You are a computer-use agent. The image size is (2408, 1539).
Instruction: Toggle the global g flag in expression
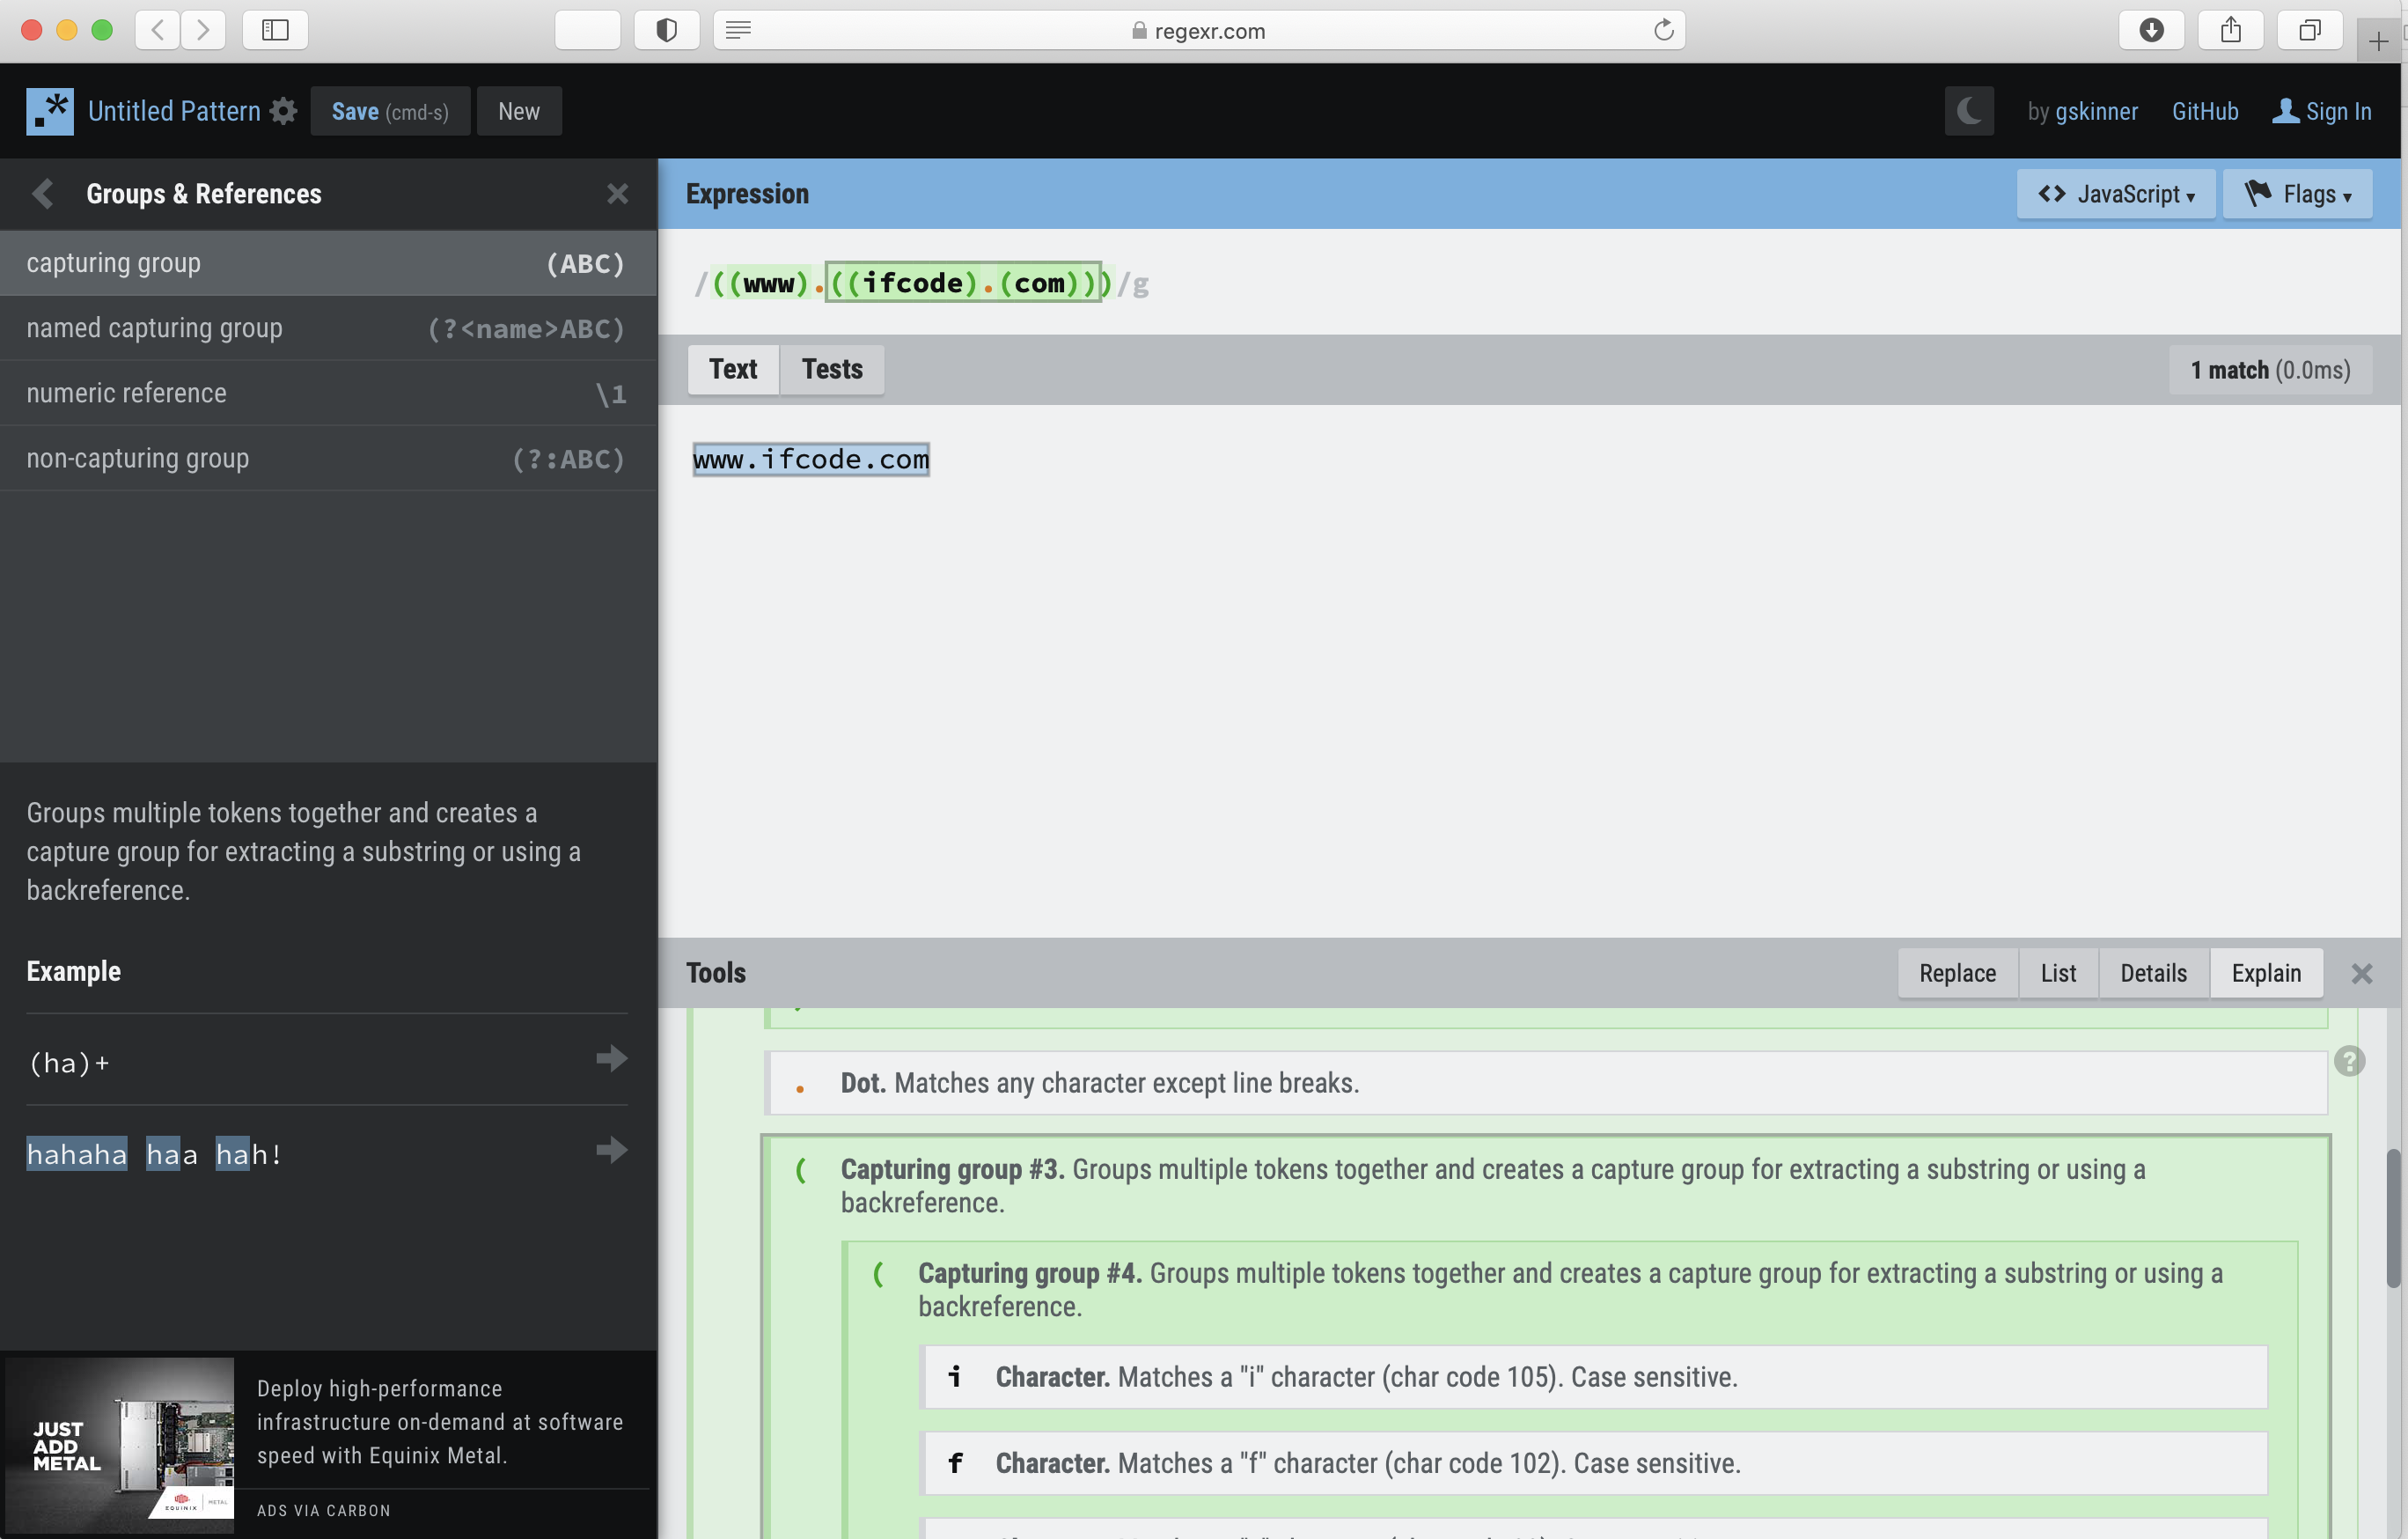tap(1141, 281)
